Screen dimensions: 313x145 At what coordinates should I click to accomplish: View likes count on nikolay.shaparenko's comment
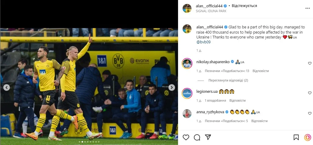(x=227, y=71)
